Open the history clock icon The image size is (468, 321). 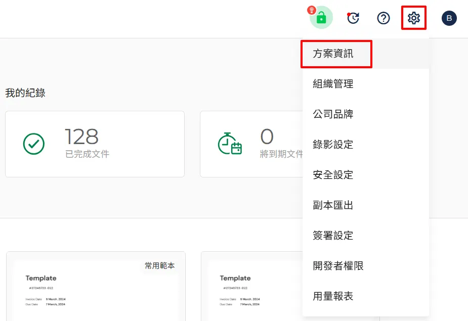coord(353,18)
